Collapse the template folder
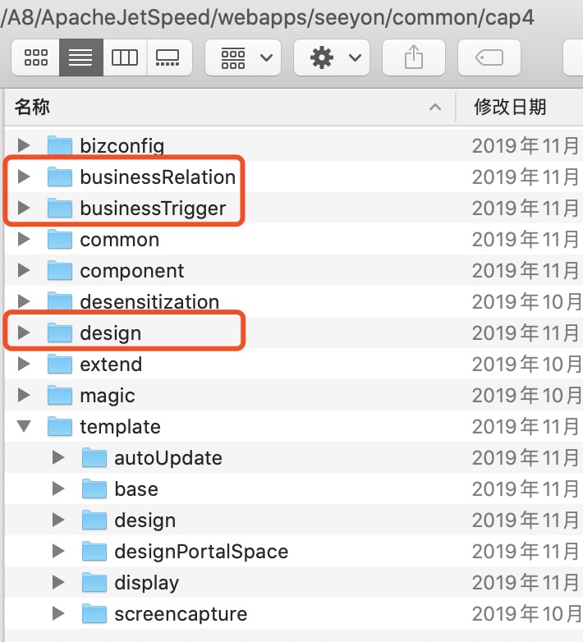 click(24, 427)
